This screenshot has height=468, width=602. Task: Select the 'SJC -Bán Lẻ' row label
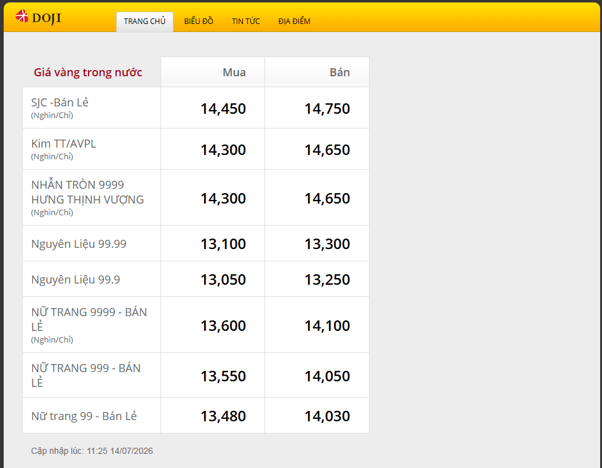tap(60, 103)
